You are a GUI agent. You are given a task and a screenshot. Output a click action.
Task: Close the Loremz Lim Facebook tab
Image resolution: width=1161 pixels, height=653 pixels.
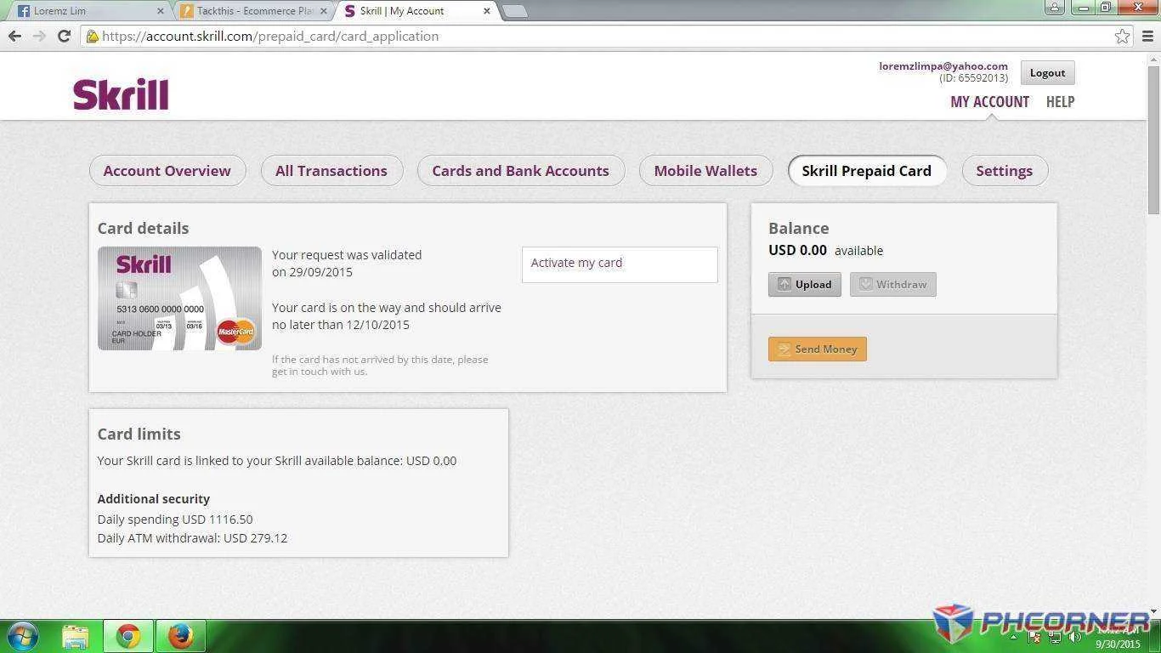point(160,11)
